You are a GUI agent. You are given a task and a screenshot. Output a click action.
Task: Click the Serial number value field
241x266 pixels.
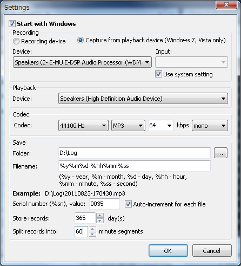[104, 204]
